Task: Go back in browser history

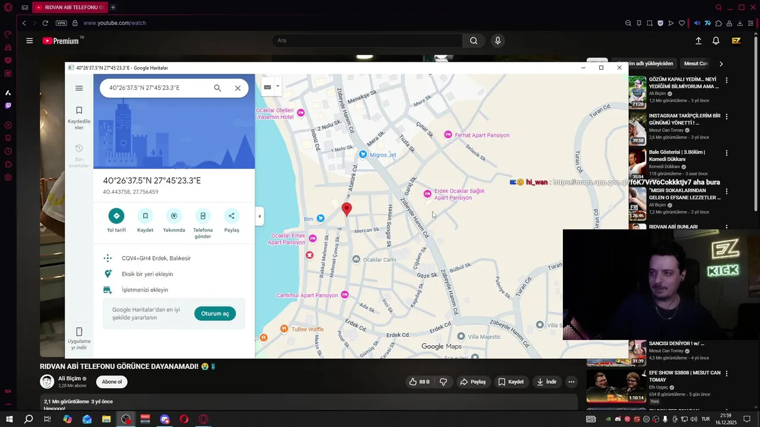Action: coord(24,23)
